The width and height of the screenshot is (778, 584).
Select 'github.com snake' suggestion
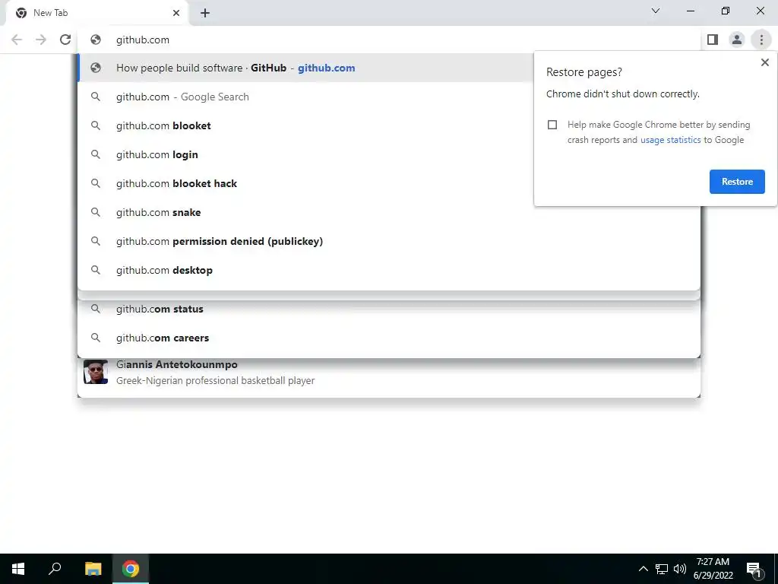(388, 212)
